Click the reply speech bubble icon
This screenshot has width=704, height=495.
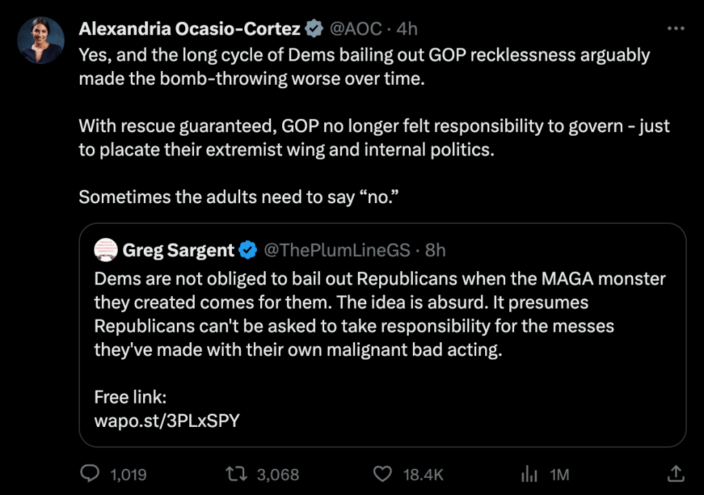point(91,474)
